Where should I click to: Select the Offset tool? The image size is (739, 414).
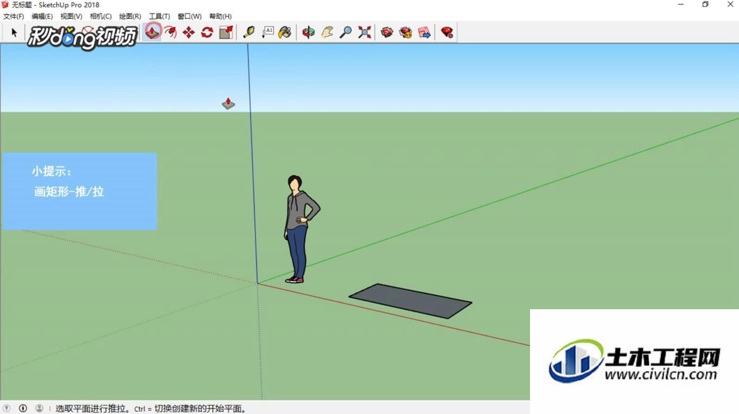(x=171, y=32)
